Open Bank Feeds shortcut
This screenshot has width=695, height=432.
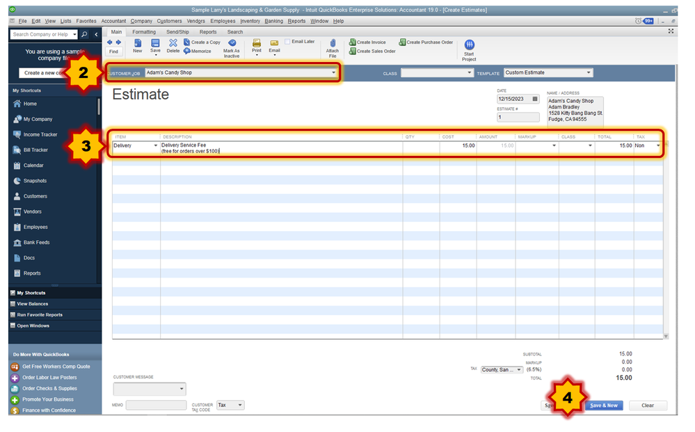click(31, 242)
